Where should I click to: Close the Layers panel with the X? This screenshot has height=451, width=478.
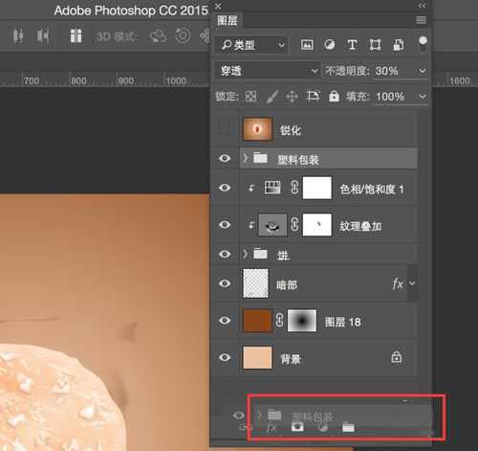pos(218,6)
